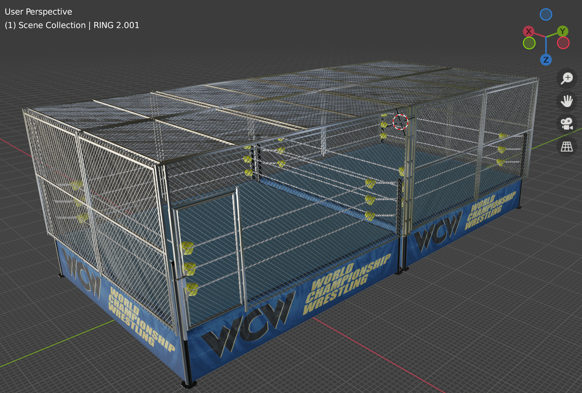Image resolution: width=582 pixels, height=393 pixels.
Task: Click the unlabeled blue gizmo circle at top
Action: click(x=546, y=14)
